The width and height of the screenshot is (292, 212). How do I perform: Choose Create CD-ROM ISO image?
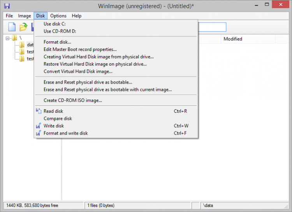point(116,100)
